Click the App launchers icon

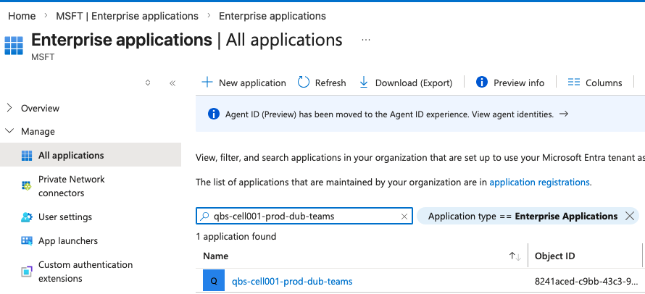[26, 240]
